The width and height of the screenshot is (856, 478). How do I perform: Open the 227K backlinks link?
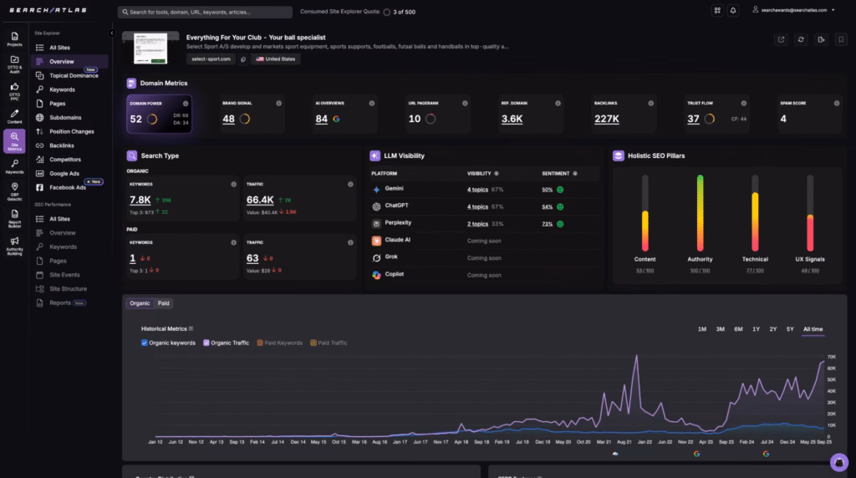pos(606,119)
